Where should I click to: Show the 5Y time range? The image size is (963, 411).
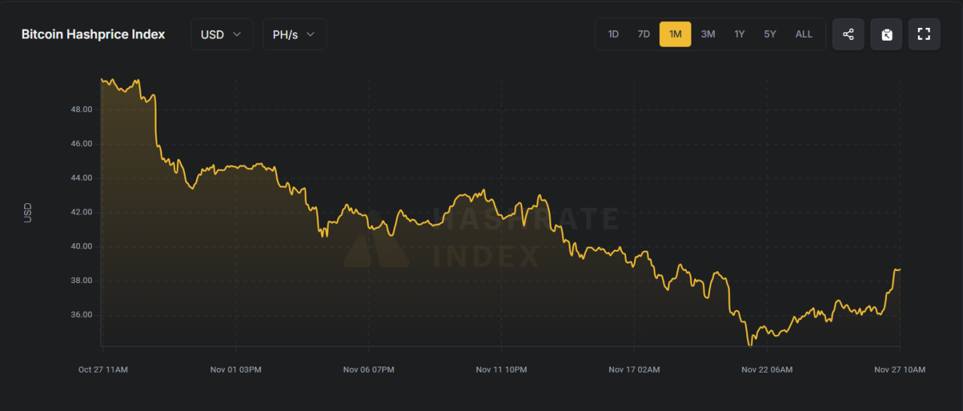click(x=770, y=35)
